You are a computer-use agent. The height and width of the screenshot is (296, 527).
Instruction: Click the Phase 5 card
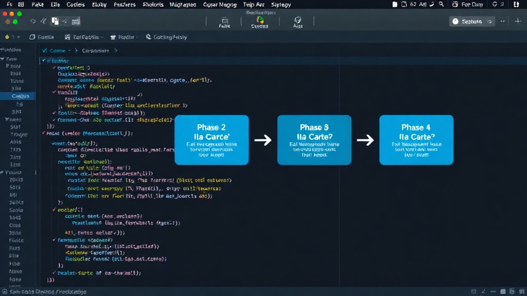pos(314,140)
